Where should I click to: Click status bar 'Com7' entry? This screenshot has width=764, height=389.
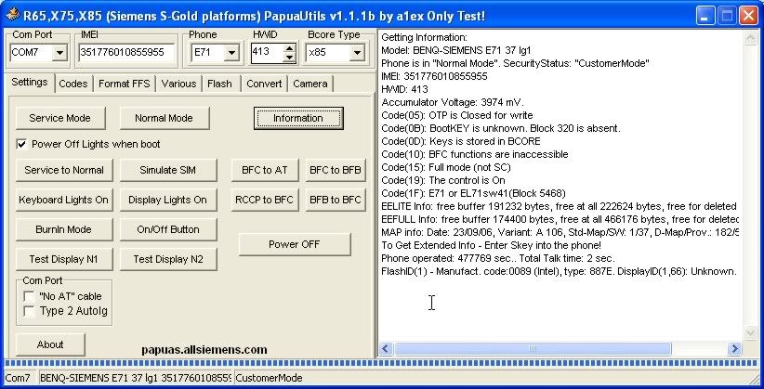pyautogui.click(x=20, y=378)
